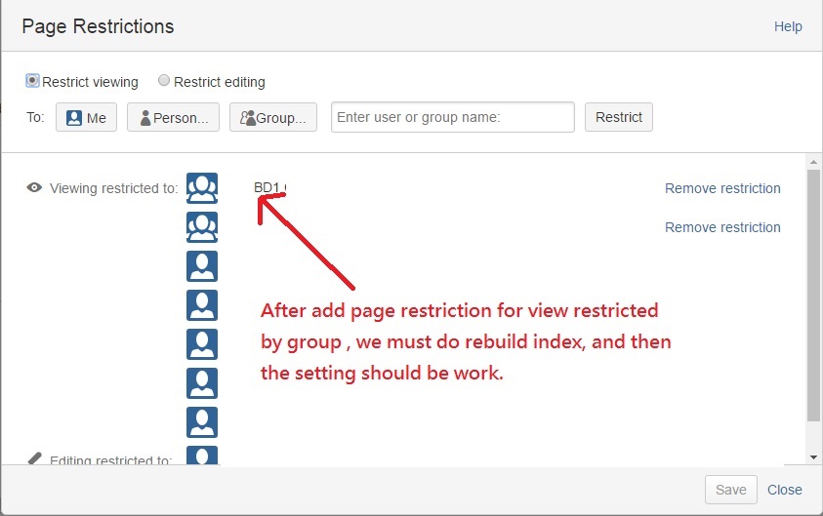Open the Group... picker button
Viewport: 823px width, 516px height.
[x=273, y=117]
